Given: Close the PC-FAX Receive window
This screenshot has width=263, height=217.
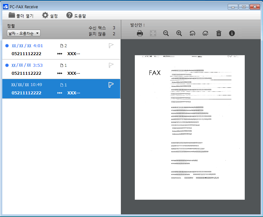Looking at the screenshot, I should (x=255, y=7).
